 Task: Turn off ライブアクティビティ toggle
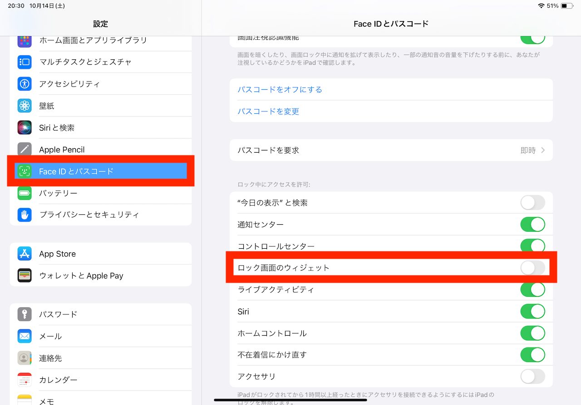[x=532, y=289]
